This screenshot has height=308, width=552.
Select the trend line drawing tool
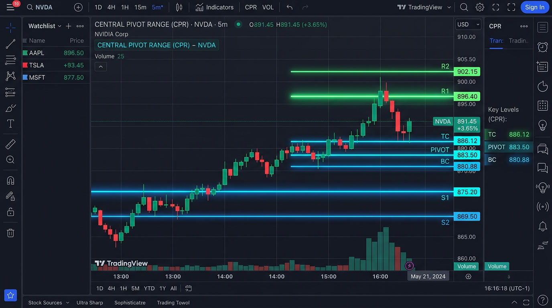point(10,44)
